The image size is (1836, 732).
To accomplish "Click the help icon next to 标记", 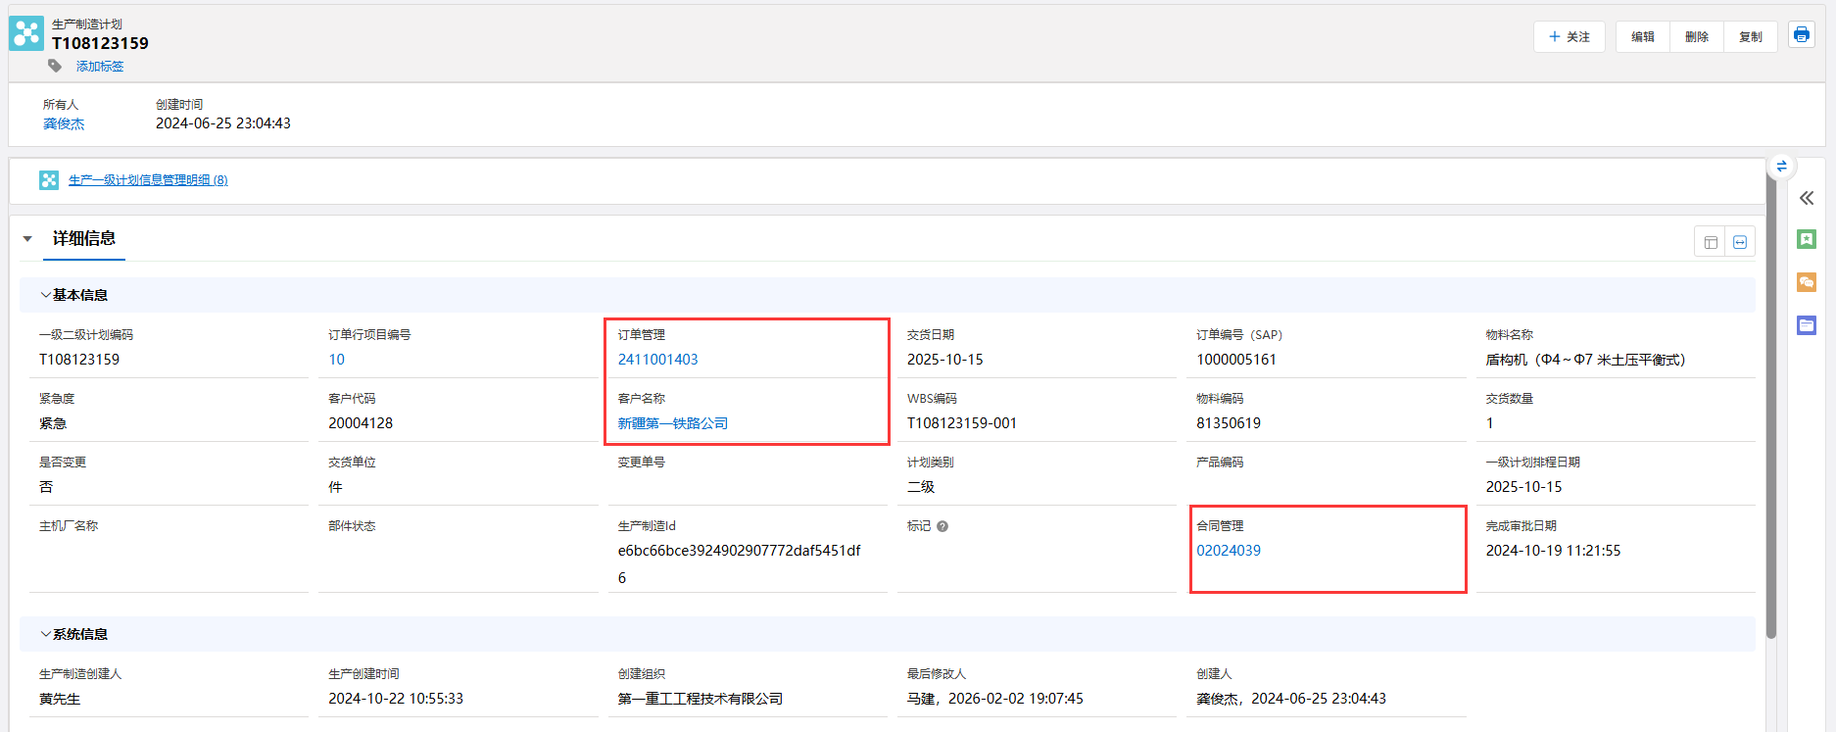I will point(942,526).
